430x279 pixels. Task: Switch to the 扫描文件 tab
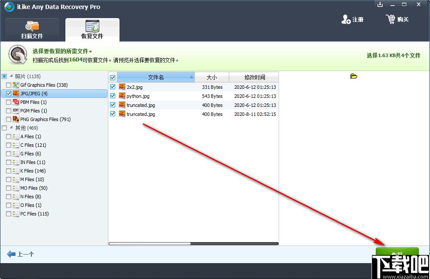pos(32,30)
